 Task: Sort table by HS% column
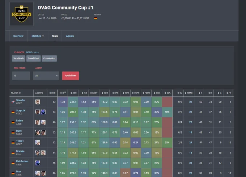[157, 93]
